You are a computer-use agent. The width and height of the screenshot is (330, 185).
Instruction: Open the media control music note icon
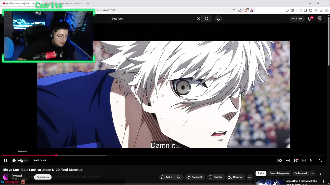click(x=301, y=10)
